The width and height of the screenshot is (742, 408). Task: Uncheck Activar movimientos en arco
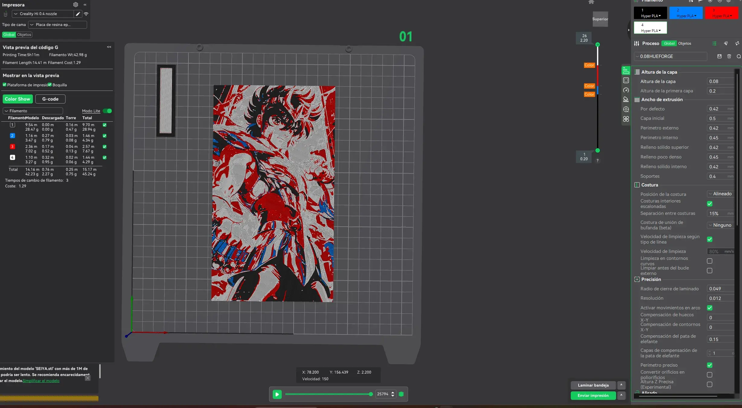click(x=710, y=308)
